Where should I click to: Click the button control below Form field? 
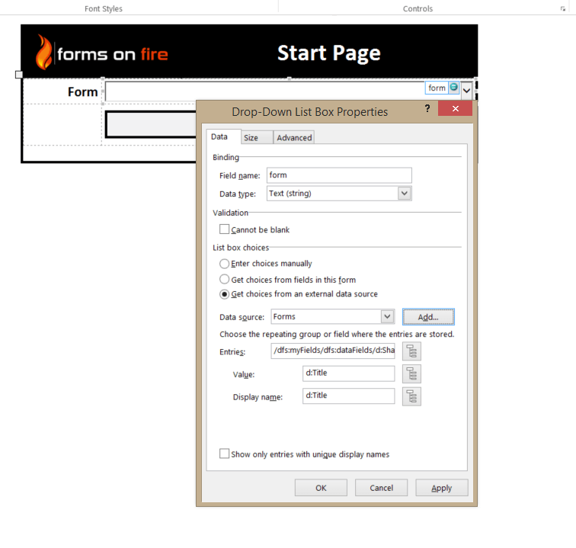151,124
